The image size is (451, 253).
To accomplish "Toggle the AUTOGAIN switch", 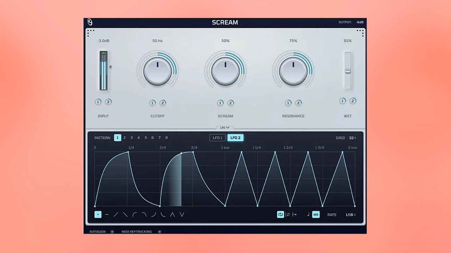I will 112,232.
